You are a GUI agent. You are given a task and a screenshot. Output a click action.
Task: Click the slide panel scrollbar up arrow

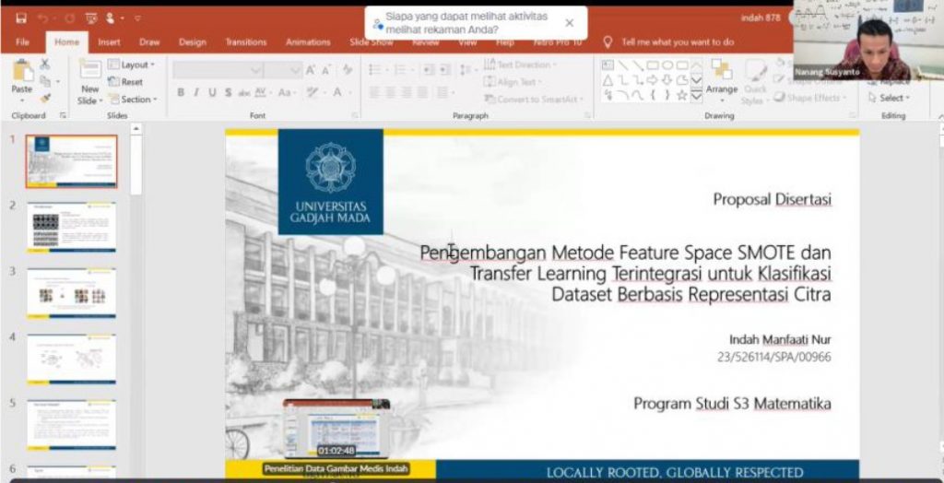click(136, 128)
